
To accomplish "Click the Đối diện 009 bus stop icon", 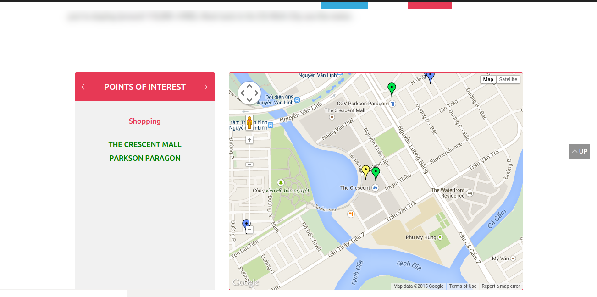I will pyautogui.click(x=297, y=100).
